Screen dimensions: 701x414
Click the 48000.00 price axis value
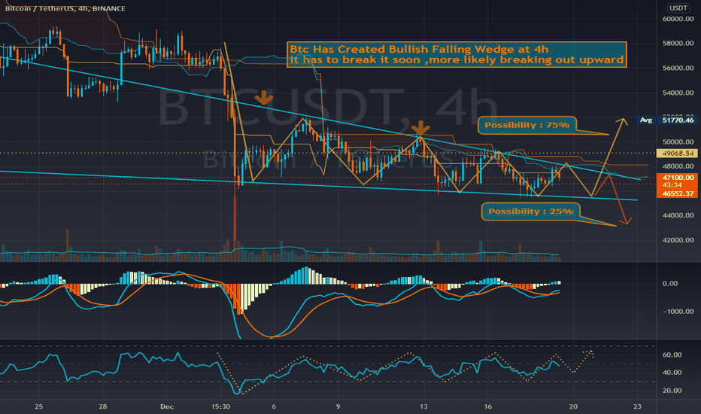(678, 166)
